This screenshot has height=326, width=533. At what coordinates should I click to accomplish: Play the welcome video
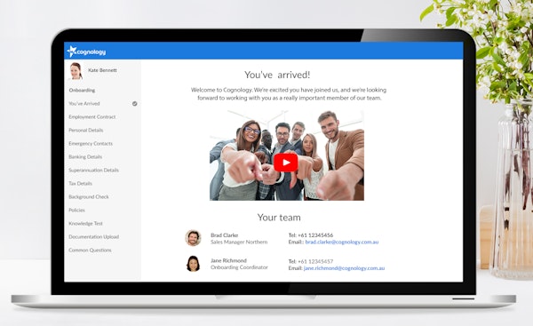[285, 163]
